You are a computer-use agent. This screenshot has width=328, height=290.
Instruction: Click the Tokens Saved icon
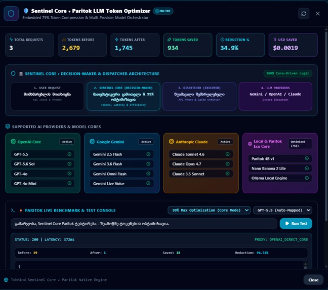coord(169,39)
